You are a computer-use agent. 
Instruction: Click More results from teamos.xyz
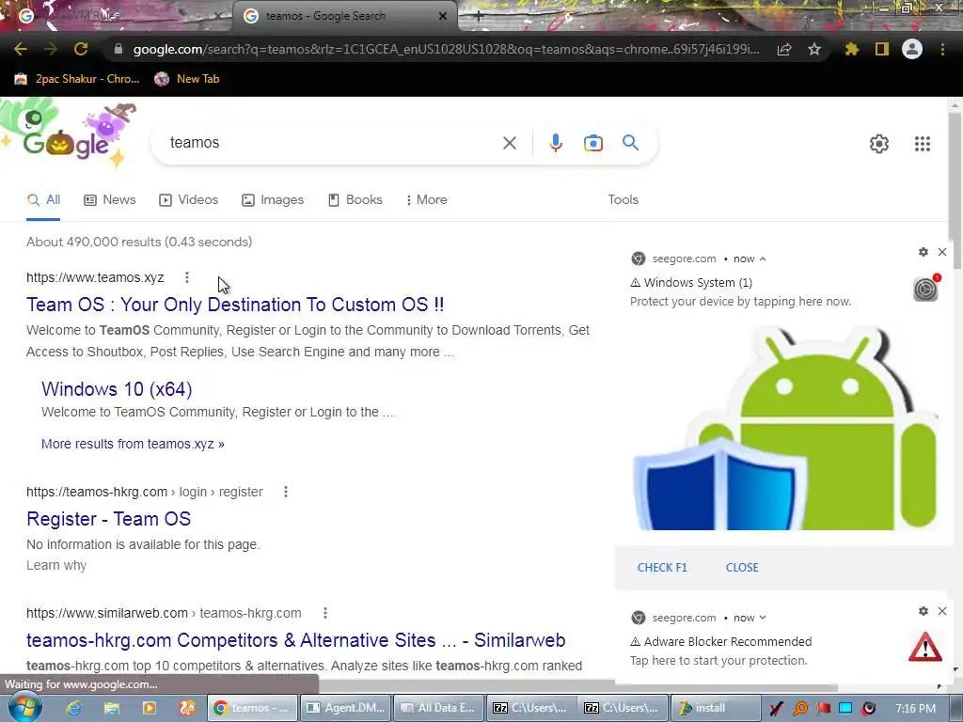point(133,444)
